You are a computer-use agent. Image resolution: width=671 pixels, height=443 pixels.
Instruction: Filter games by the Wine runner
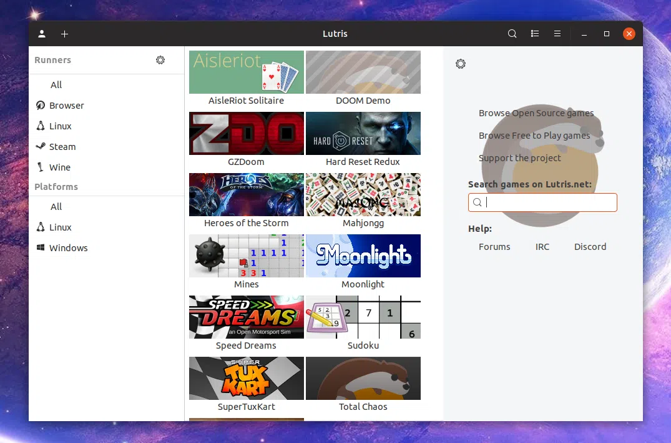(x=59, y=167)
